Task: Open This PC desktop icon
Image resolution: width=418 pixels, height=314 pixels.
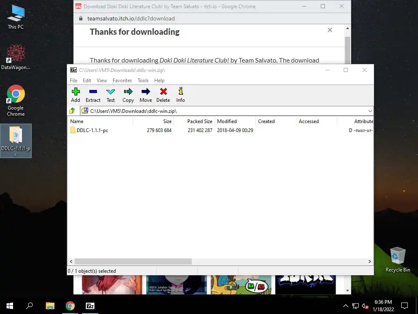Action: pyautogui.click(x=16, y=17)
